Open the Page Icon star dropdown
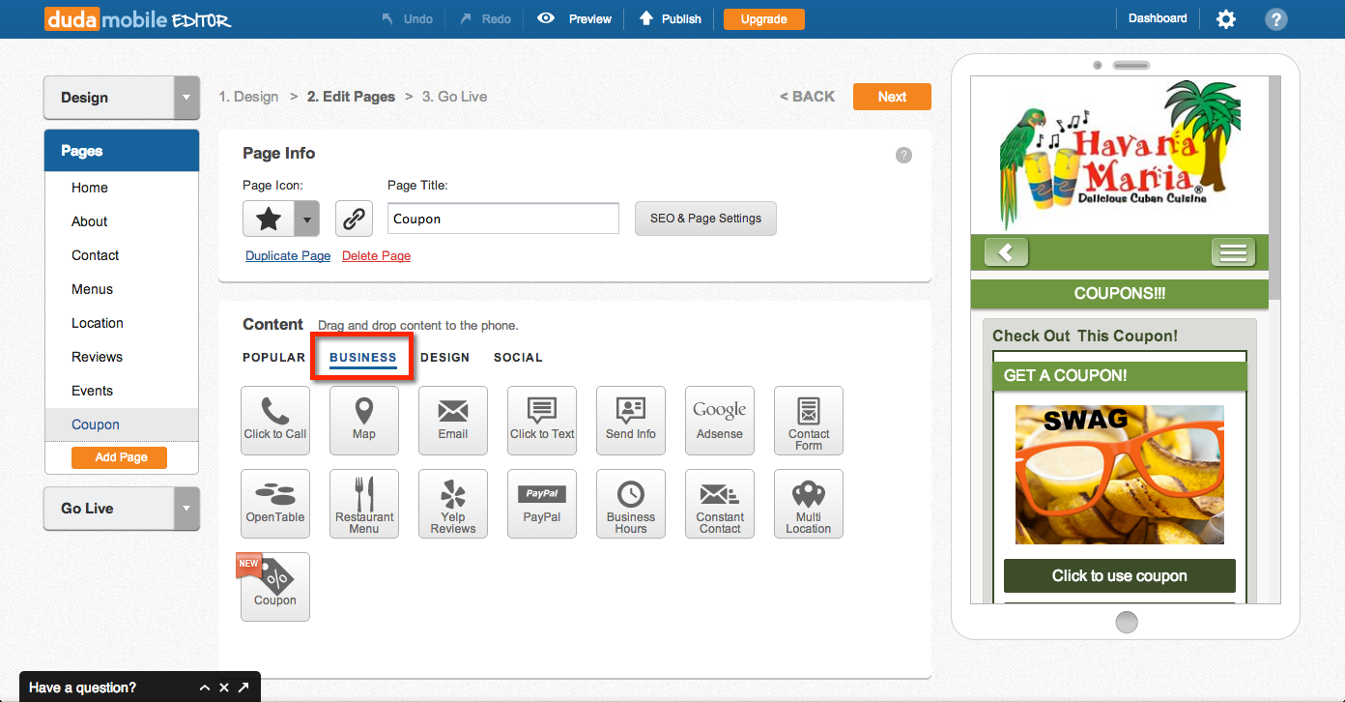 306,219
